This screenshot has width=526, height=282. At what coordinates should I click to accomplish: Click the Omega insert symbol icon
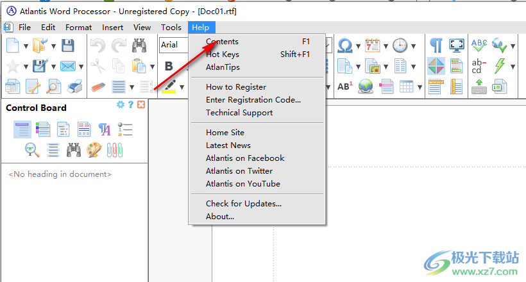[344, 46]
